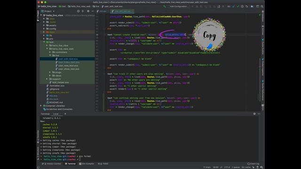Click the hello_live_view_web breadcrumb

pyautogui.click(x=79, y=6)
